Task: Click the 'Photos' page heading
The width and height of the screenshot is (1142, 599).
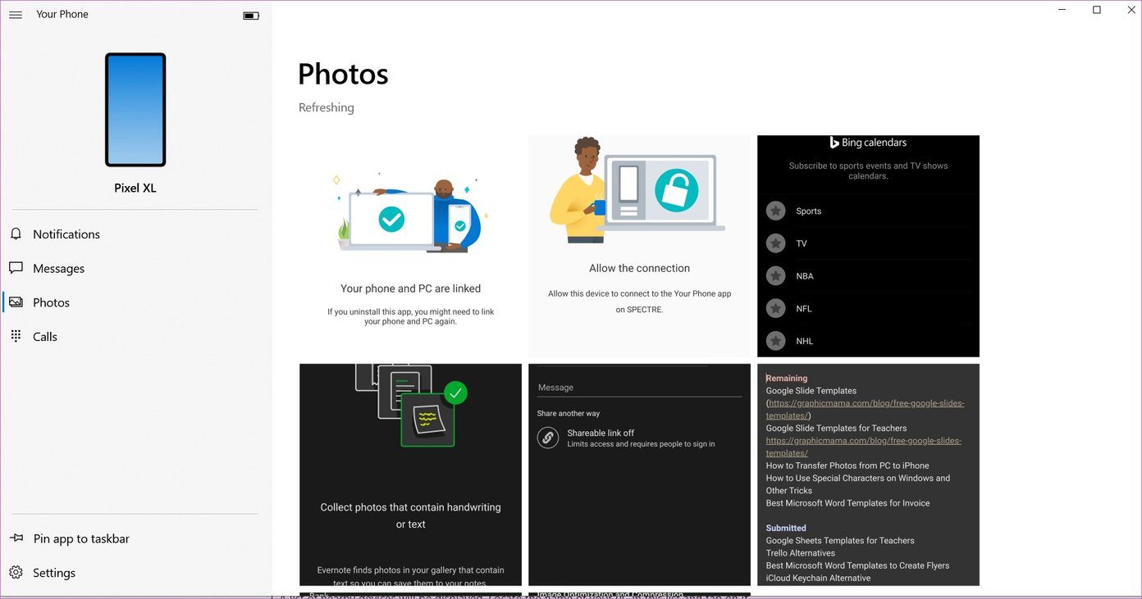Action: click(343, 74)
